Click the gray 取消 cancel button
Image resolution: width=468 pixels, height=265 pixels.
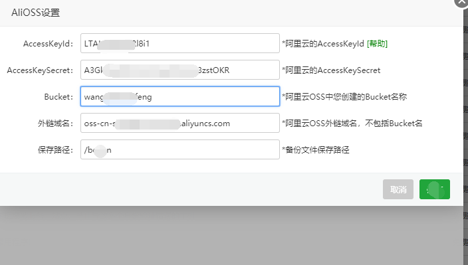point(398,189)
